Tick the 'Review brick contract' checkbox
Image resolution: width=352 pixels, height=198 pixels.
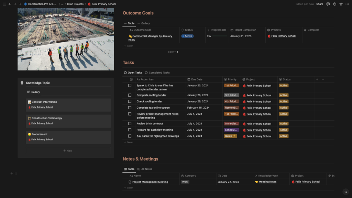[x=130, y=123]
